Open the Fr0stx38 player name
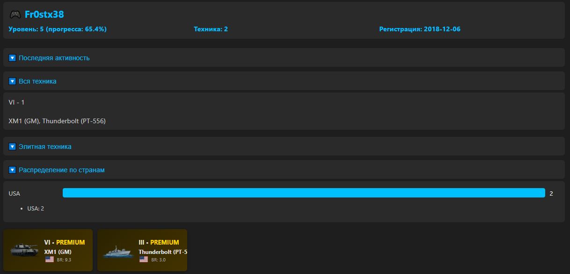Screen dimensions: 570x274 click(44, 14)
